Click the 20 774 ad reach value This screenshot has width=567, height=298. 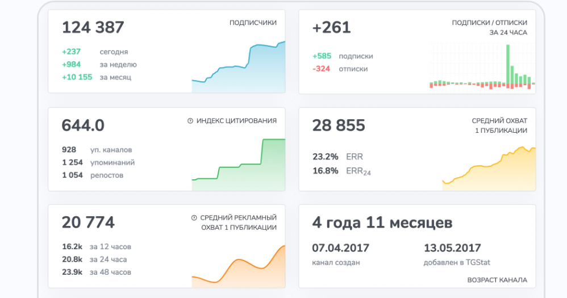pyautogui.click(x=88, y=222)
